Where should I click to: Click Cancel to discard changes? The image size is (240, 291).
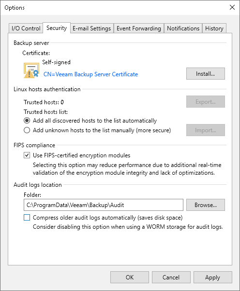[x=171, y=277]
